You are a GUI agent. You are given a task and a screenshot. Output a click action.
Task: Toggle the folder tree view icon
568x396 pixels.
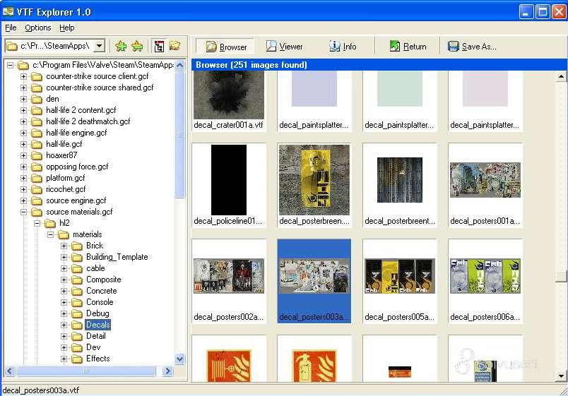tap(159, 46)
